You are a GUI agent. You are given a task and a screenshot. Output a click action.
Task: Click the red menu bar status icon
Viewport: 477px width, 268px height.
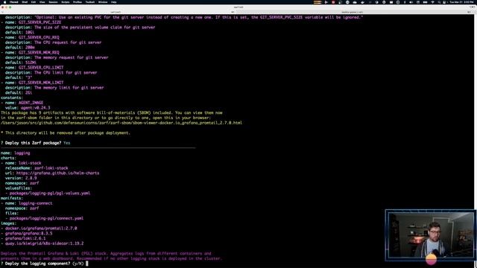[x=333, y=1]
